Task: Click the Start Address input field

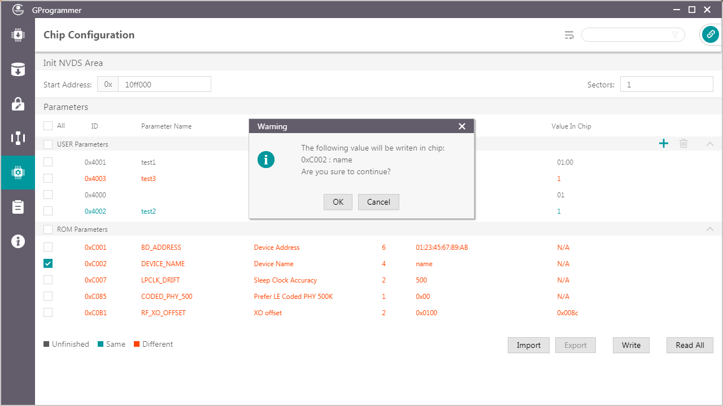Action: (164, 85)
